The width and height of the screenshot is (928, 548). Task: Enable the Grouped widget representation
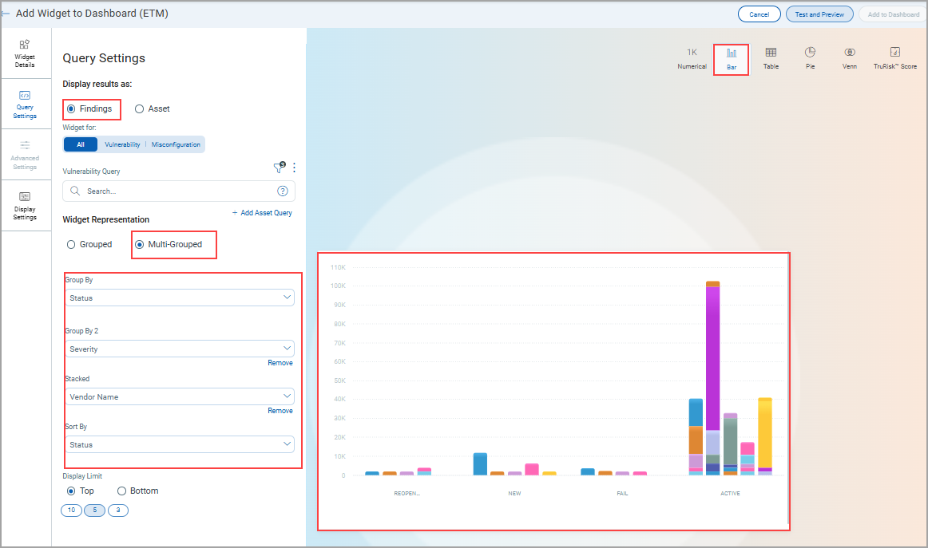pyautogui.click(x=72, y=244)
